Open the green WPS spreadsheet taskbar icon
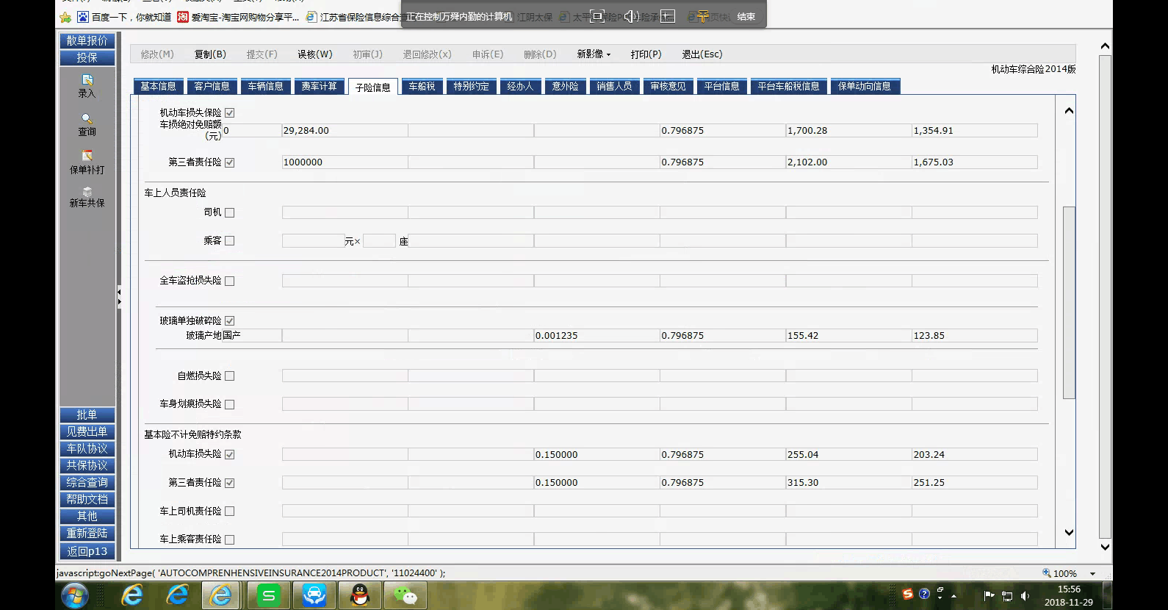This screenshot has height=610, width=1168. pyautogui.click(x=268, y=595)
